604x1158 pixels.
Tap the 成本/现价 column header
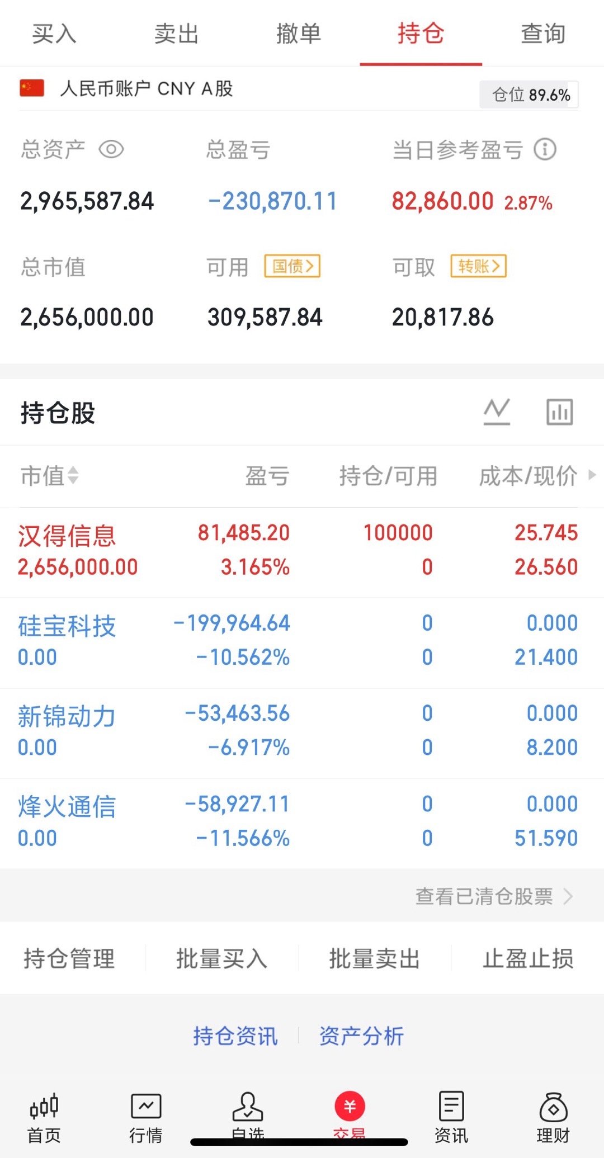pyautogui.click(x=528, y=476)
